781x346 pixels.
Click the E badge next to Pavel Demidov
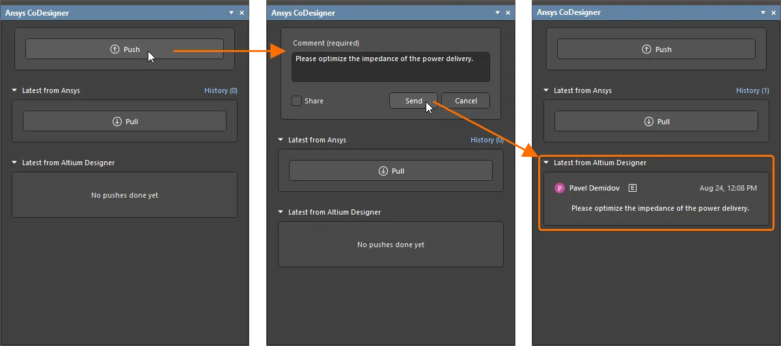(633, 188)
